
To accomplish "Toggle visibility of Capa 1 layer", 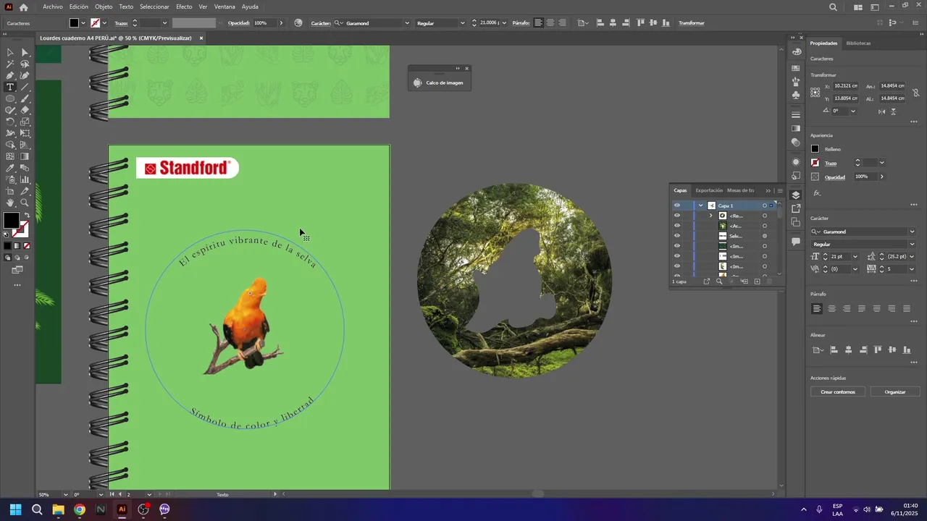I will [677, 206].
